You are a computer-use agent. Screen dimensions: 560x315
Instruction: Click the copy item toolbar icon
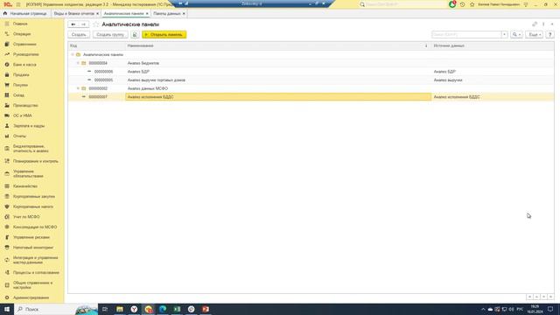(135, 35)
